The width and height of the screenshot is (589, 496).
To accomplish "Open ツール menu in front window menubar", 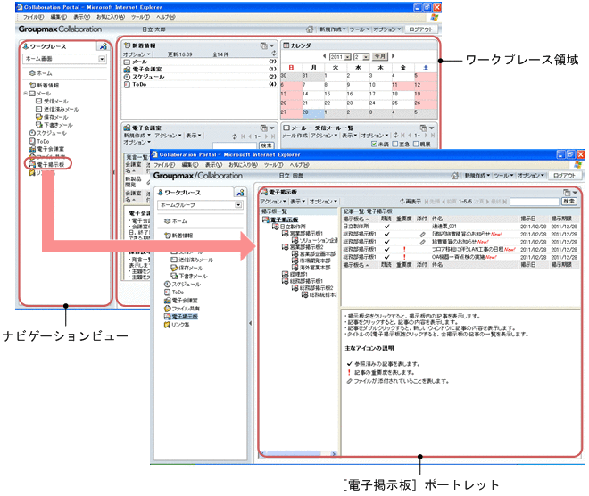I will point(273,165).
